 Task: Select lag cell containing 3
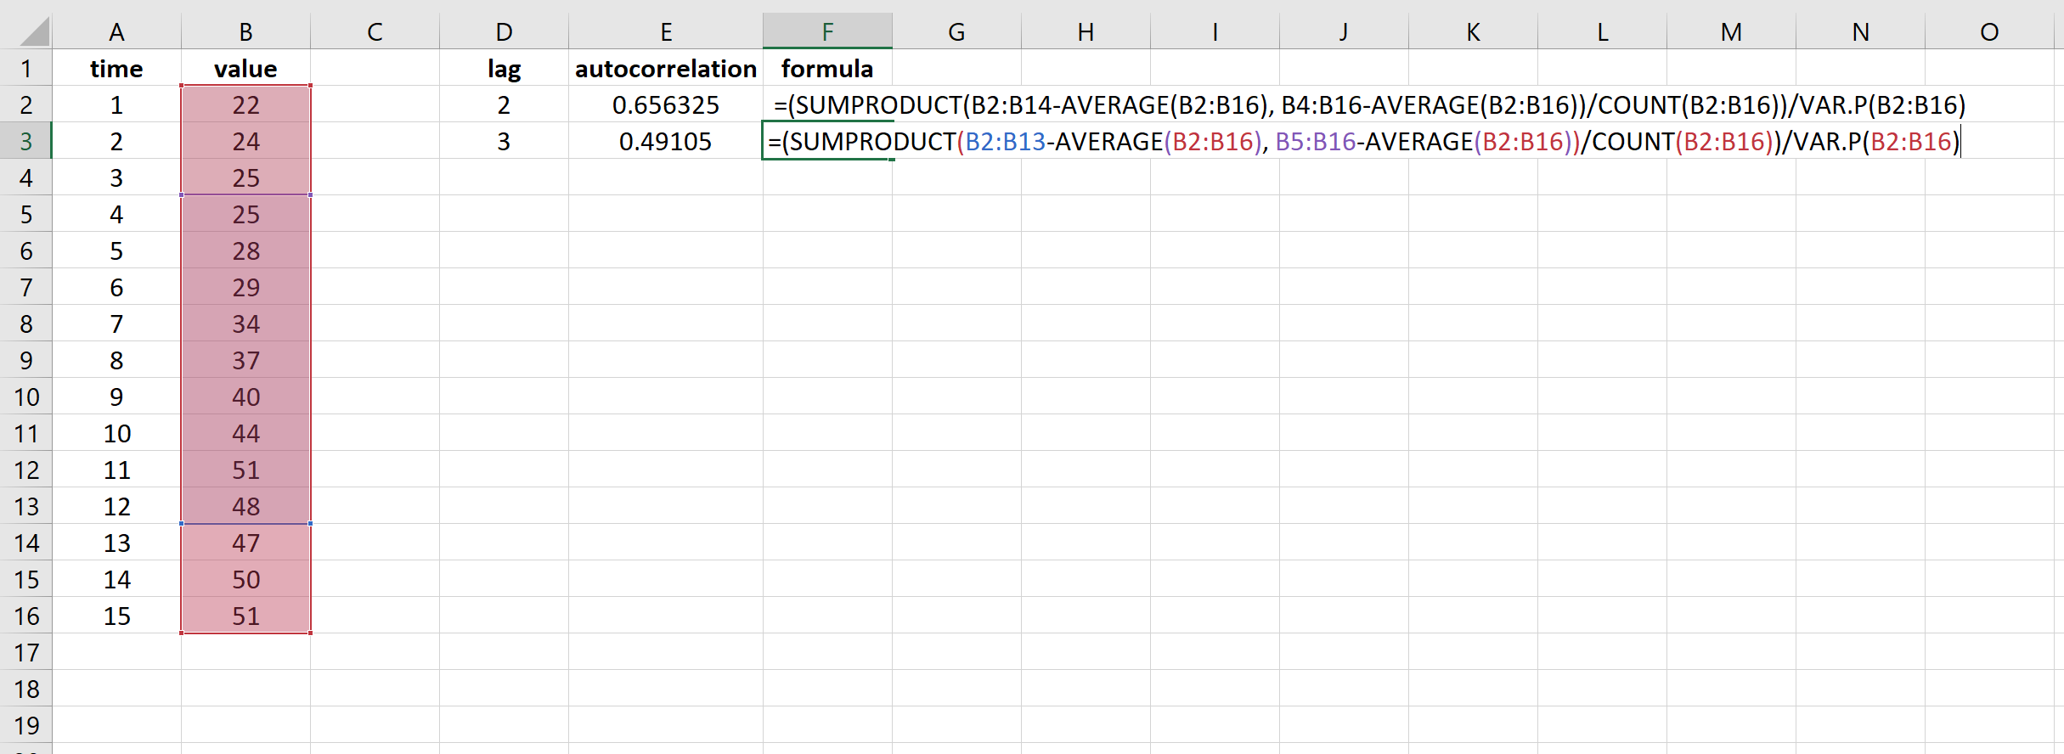click(504, 141)
